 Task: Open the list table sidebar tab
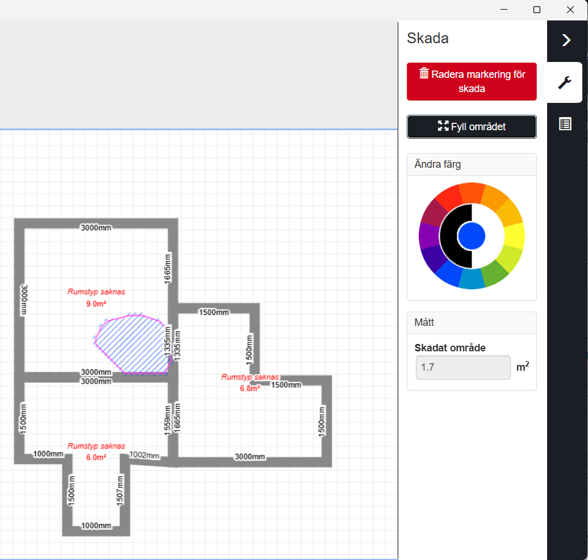pyautogui.click(x=565, y=124)
